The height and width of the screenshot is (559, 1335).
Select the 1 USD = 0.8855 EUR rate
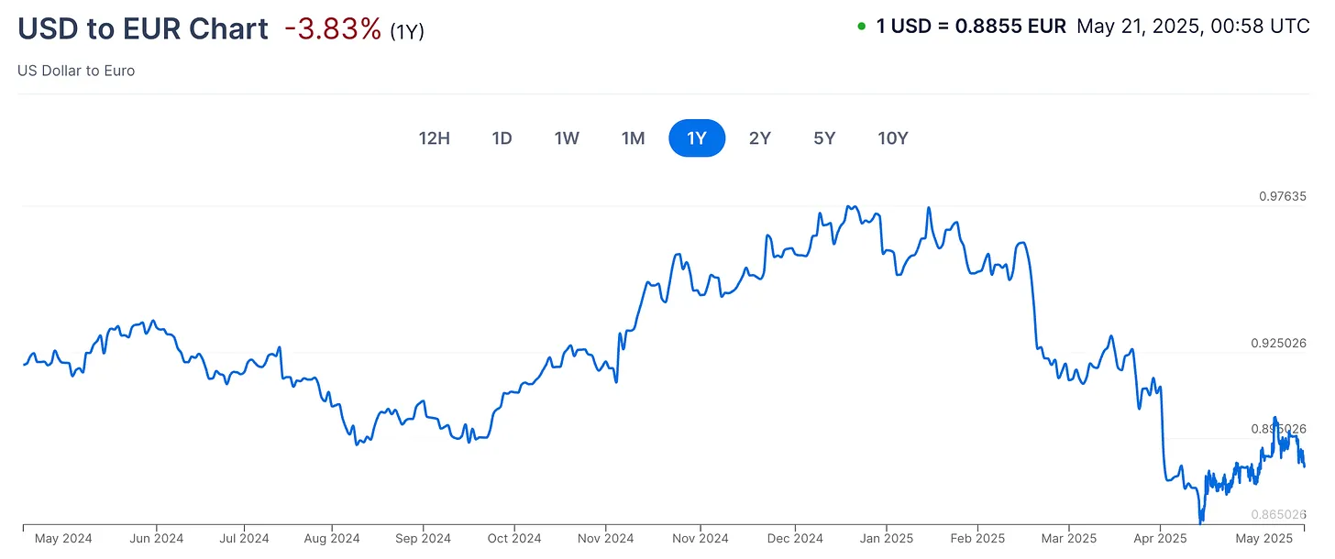(x=974, y=26)
